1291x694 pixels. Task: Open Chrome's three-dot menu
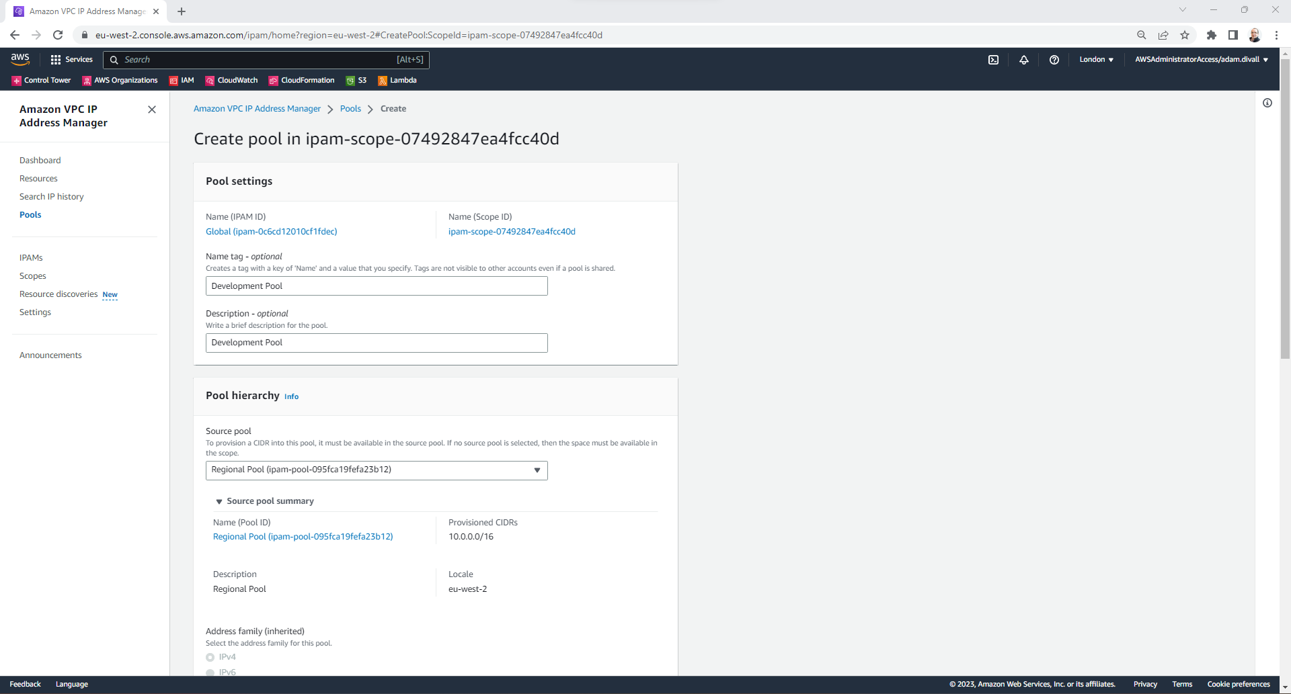[1276, 35]
